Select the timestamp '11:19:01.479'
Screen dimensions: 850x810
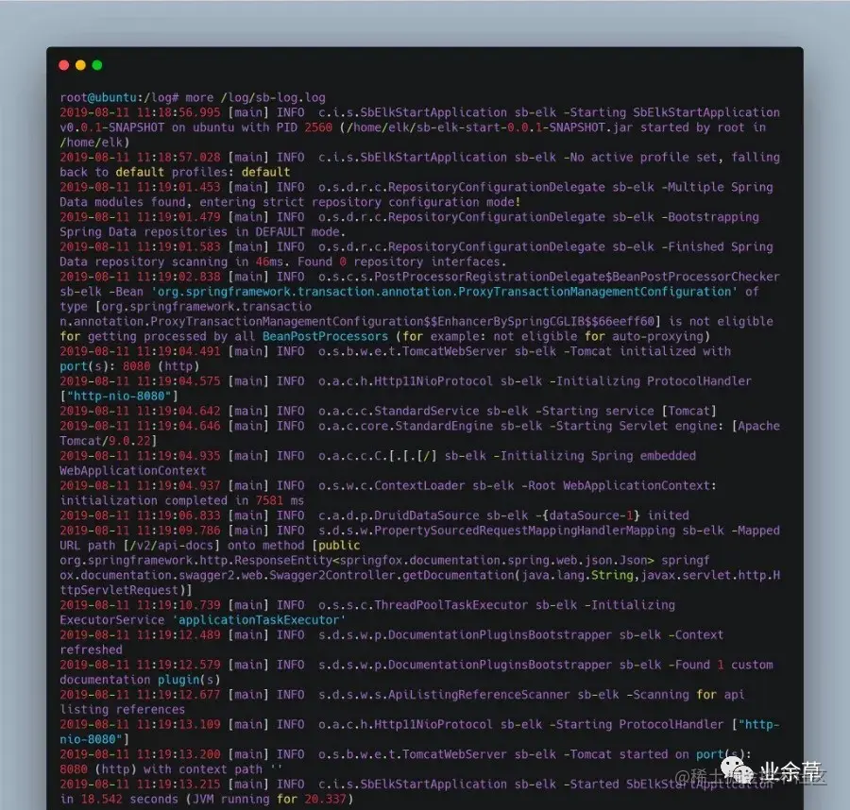(178, 217)
